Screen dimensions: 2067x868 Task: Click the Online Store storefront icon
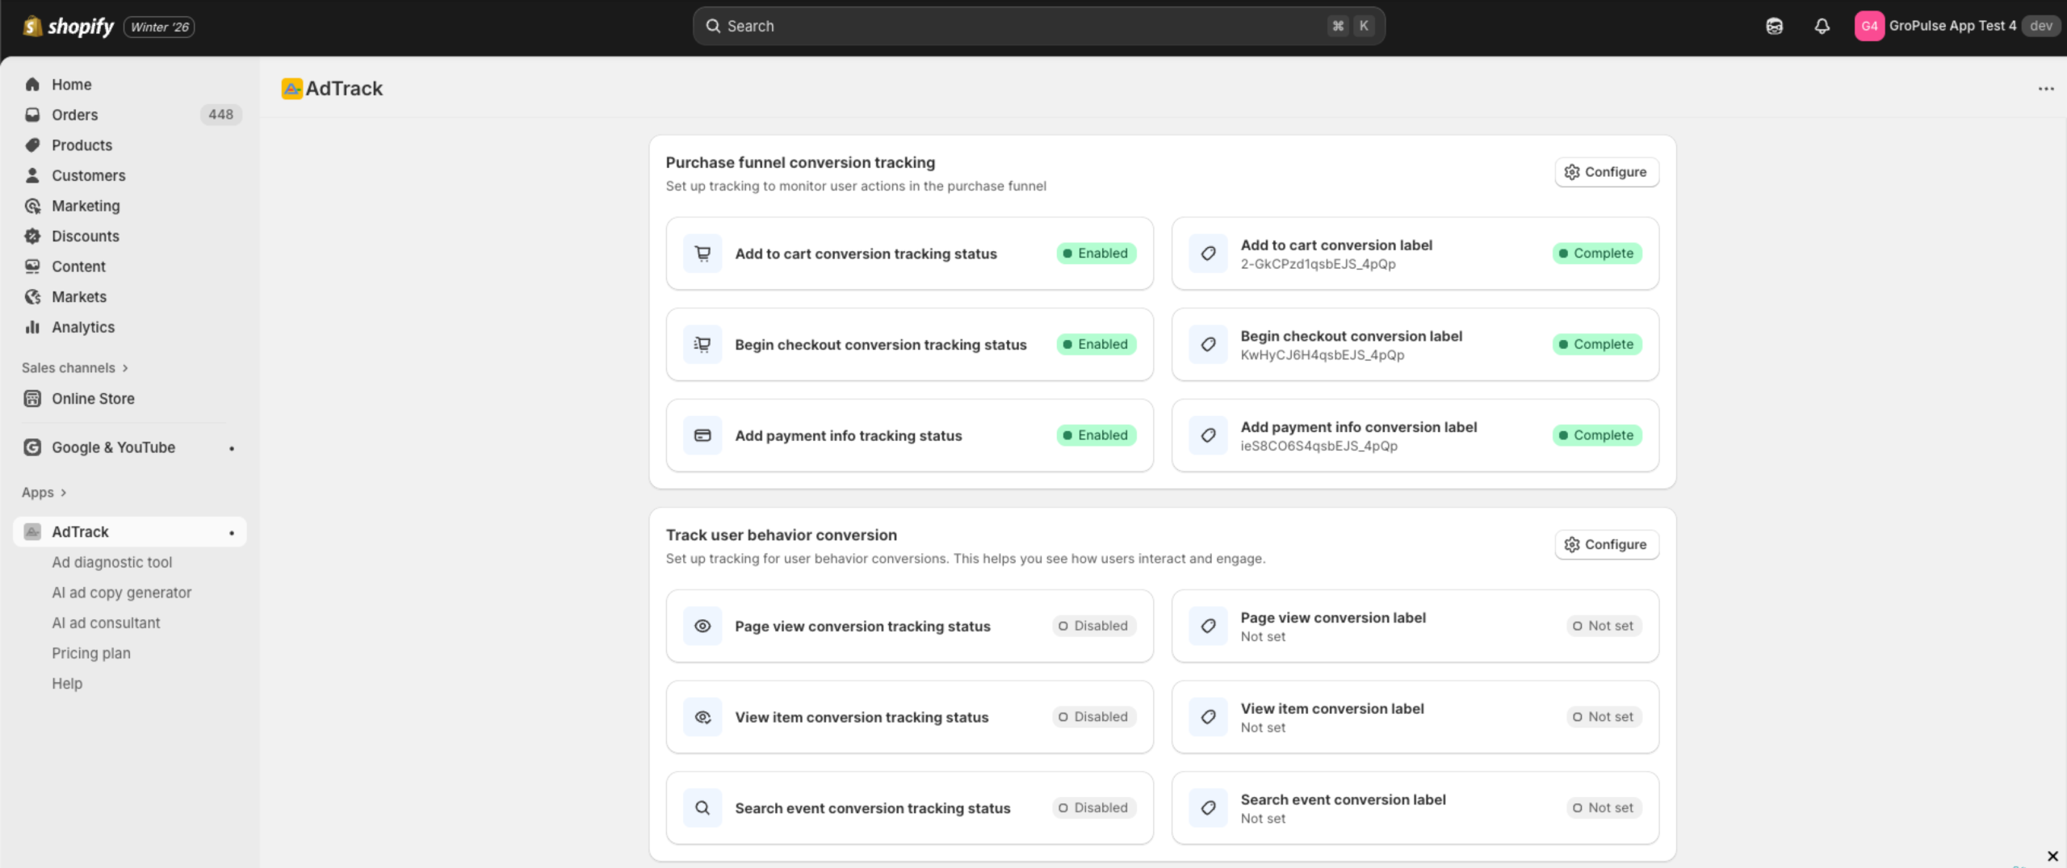[x=32, y=398]
